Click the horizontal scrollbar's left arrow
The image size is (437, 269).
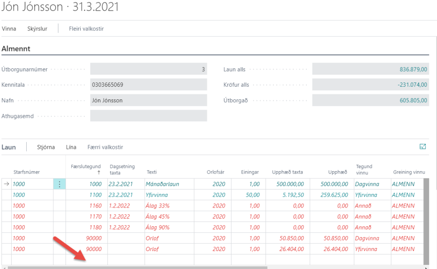4,267
